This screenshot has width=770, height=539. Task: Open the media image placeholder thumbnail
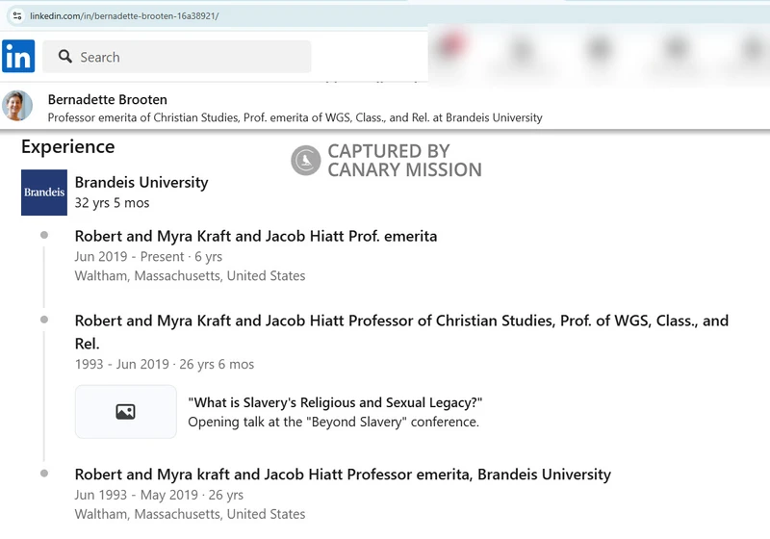click(x=126, y=412)
